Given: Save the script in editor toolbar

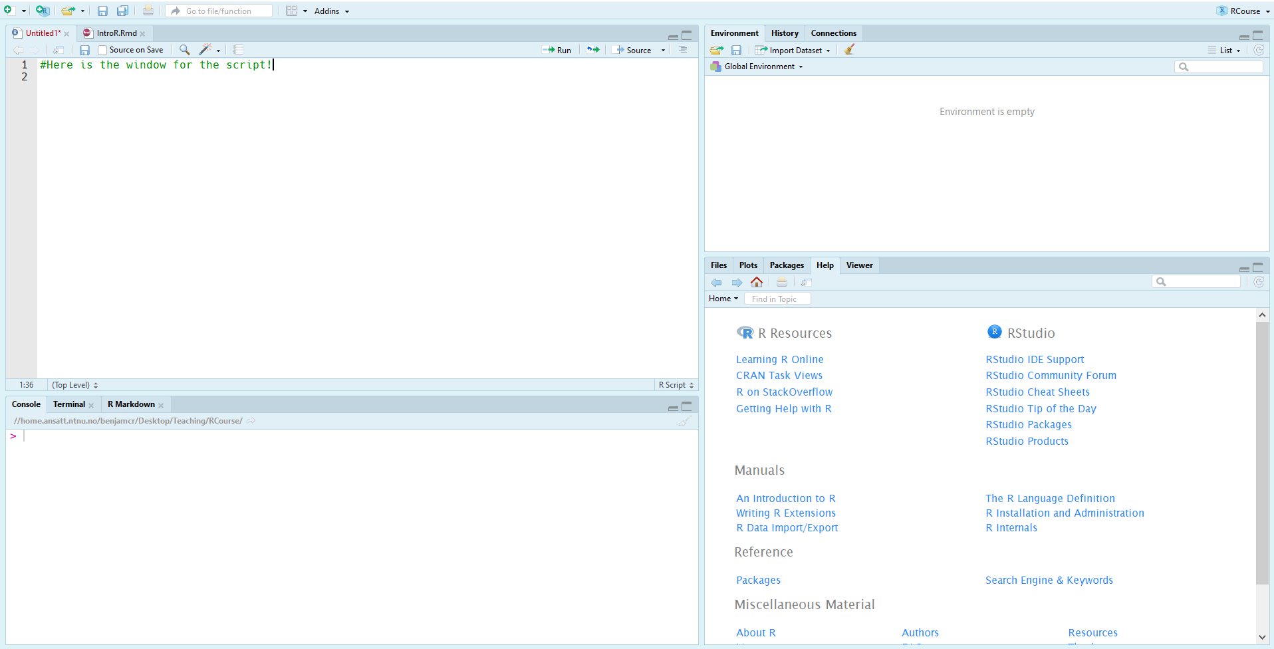Looking at the screenshot, I should (84, 50).
